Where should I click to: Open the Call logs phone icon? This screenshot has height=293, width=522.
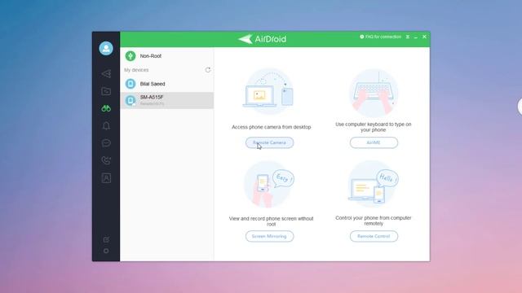(106, 160)
